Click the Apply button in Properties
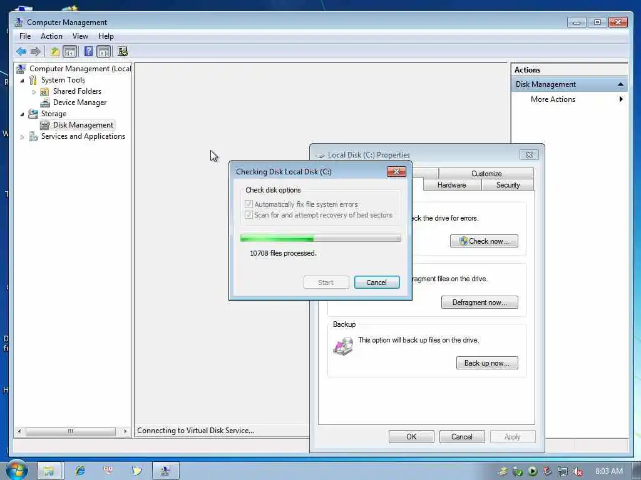This screenshot has width=641, height=480. [513, 437]
